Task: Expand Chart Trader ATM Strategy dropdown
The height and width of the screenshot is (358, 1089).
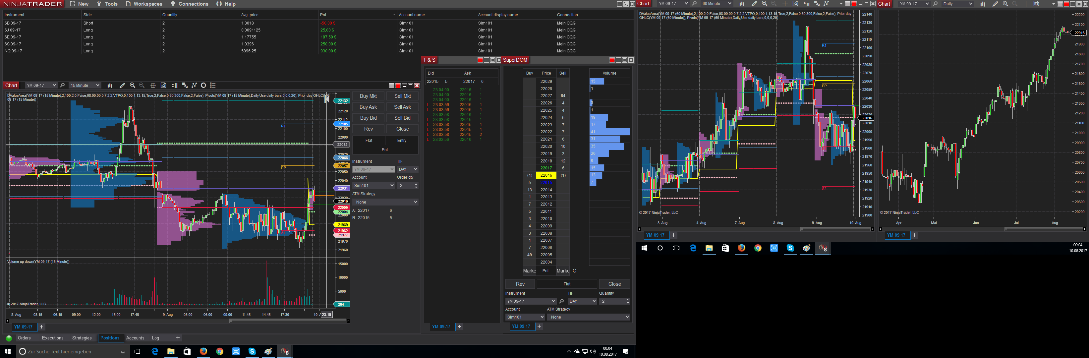Action: point(385,202)
